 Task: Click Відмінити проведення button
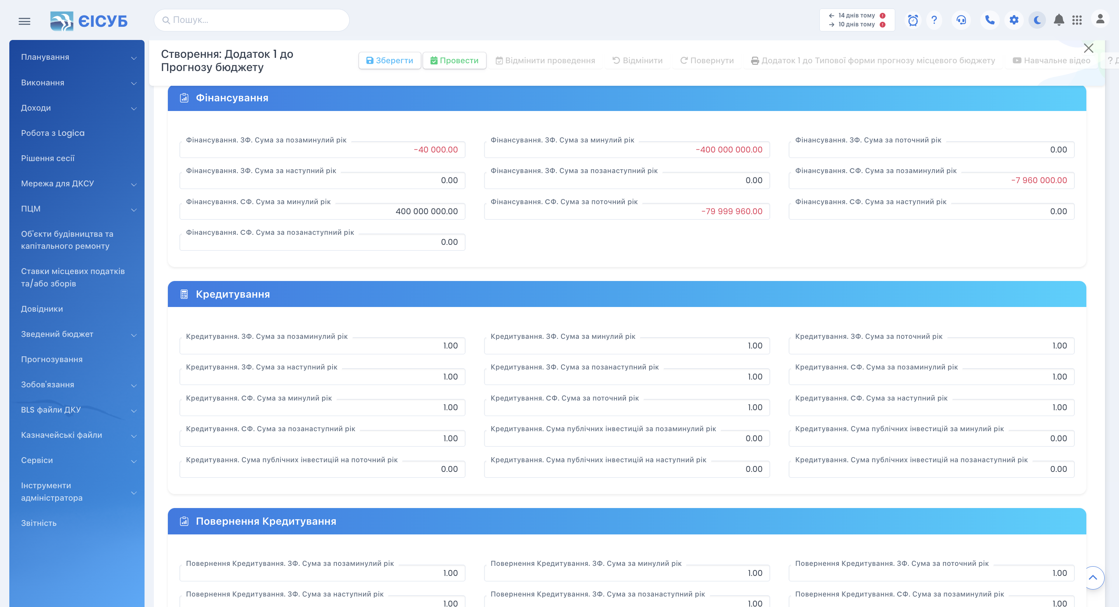point(545,60)
